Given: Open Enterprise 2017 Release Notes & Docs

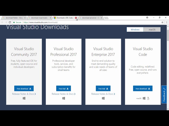Looking at the screenshot, I should 103,94.
